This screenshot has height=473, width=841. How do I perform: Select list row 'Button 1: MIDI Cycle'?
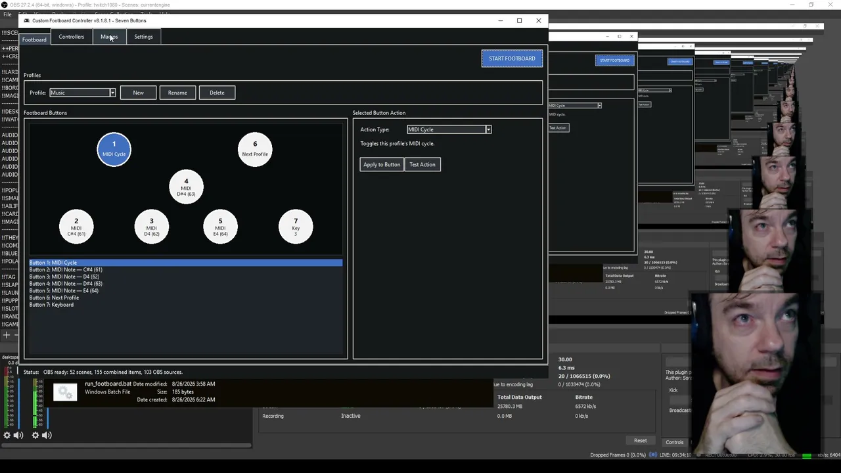point(185,263)
